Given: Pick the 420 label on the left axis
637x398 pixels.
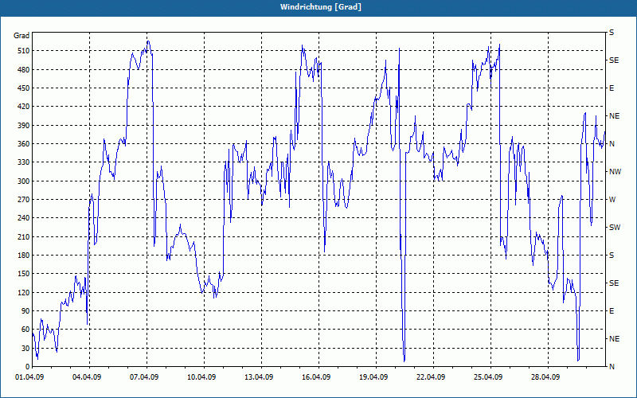Looking at the screenshot, I should 24,107.
